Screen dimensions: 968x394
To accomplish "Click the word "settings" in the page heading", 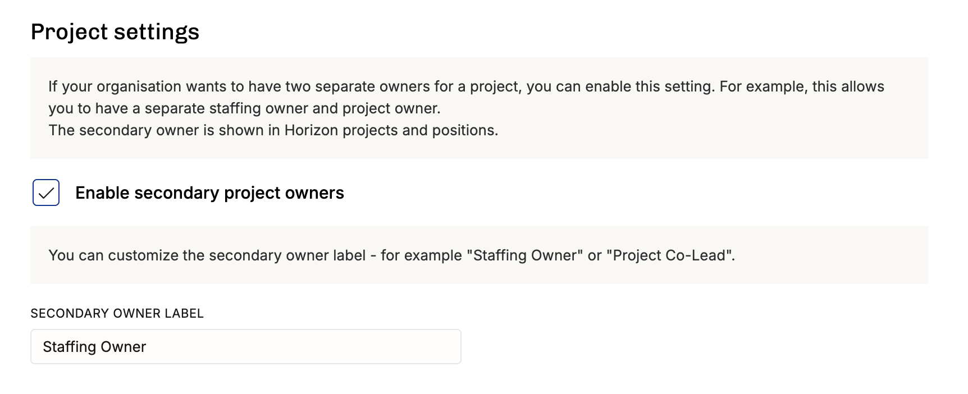I will 157,31.
